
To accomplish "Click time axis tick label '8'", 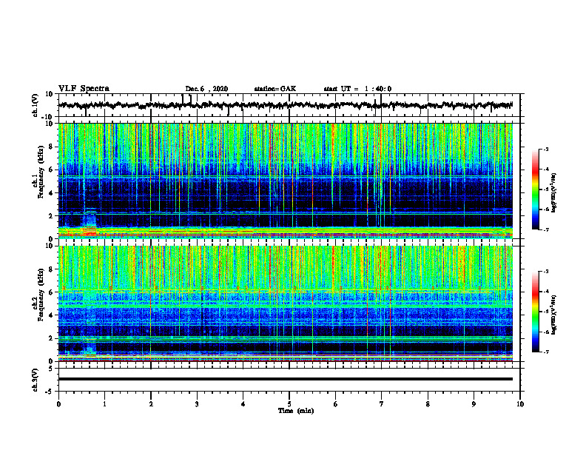I will pyautogui.click(x=428, y=404).
